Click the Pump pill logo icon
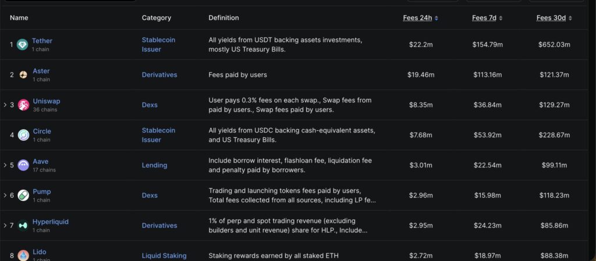 (23, 195)
